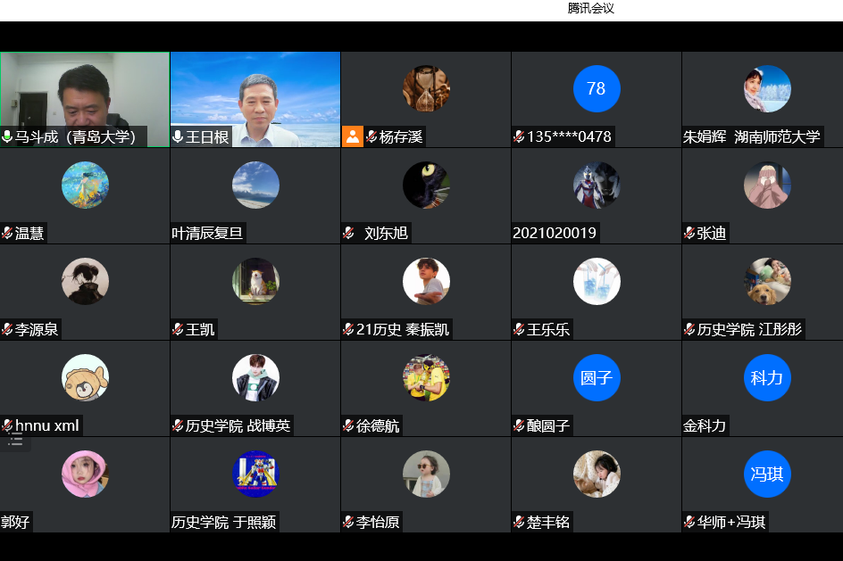Click muted mic icon beside 王凯
The image size is (843, 561).
[178, 329]
